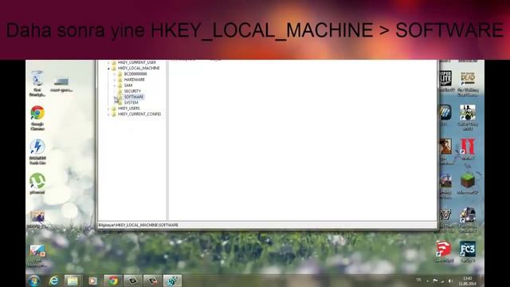Click the registry path status bar
This screenshot has height=287, width=510.
267,225
